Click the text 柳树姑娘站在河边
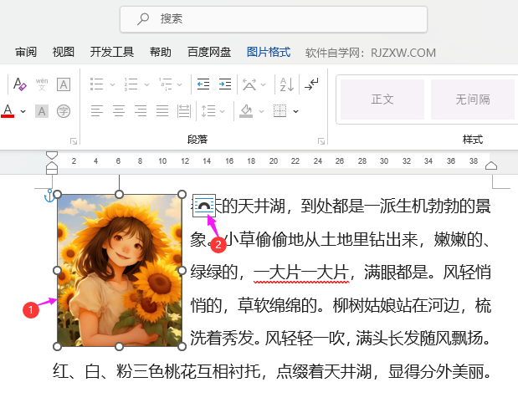 (396, 306)
